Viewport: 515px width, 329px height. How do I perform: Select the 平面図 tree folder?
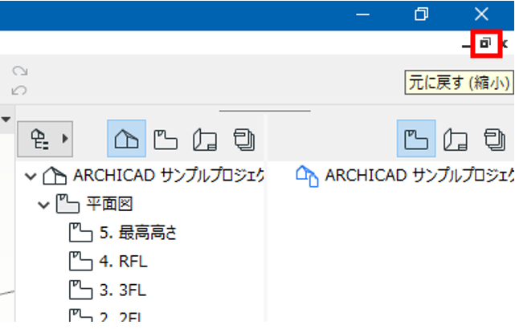point(109,204)
